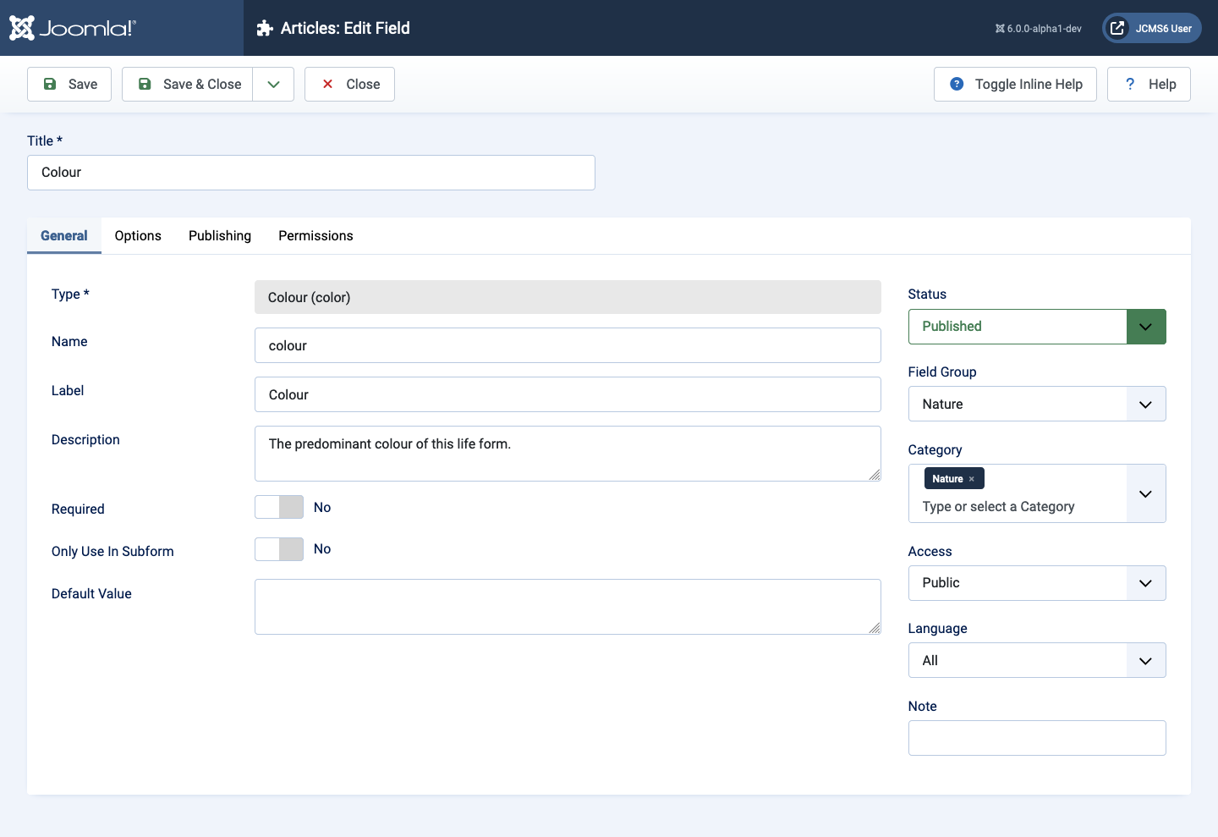Screen dimensions: 1218x837
Task: Click the puzzle piece icon beside page title
Action: coord(265,28)
